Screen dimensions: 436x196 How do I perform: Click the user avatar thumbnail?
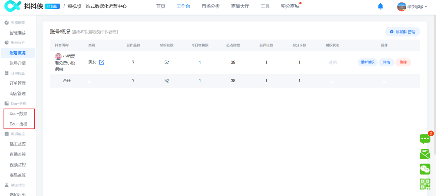point(401,6)
